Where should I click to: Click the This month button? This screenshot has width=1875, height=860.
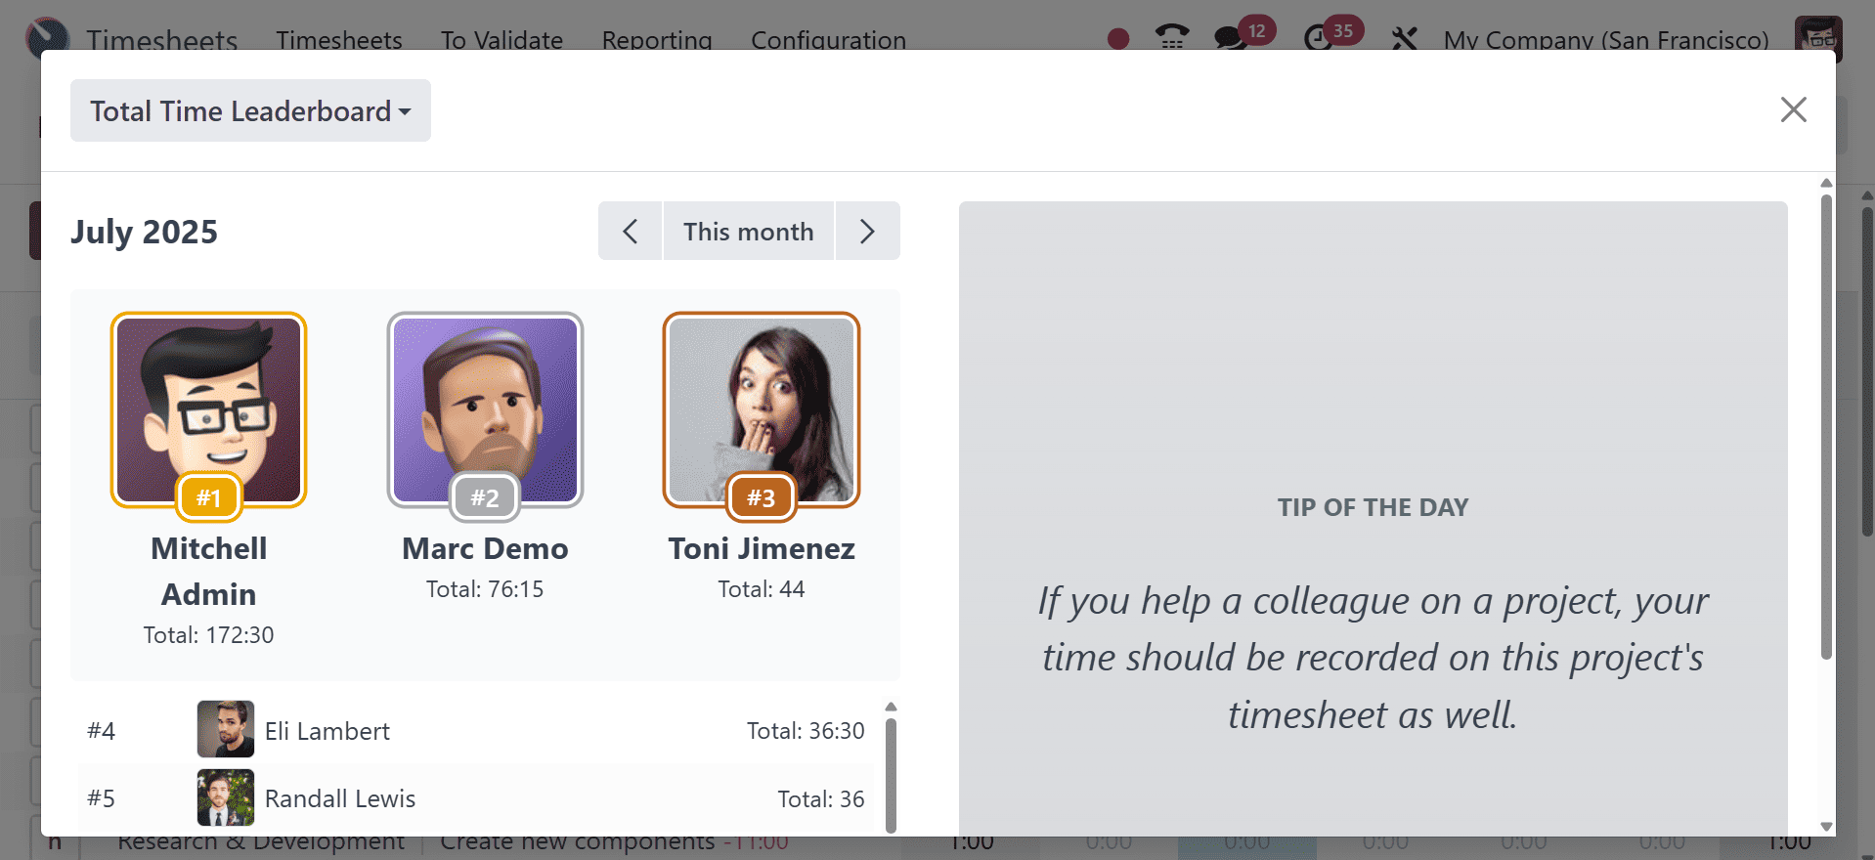(x=748, y=232)
